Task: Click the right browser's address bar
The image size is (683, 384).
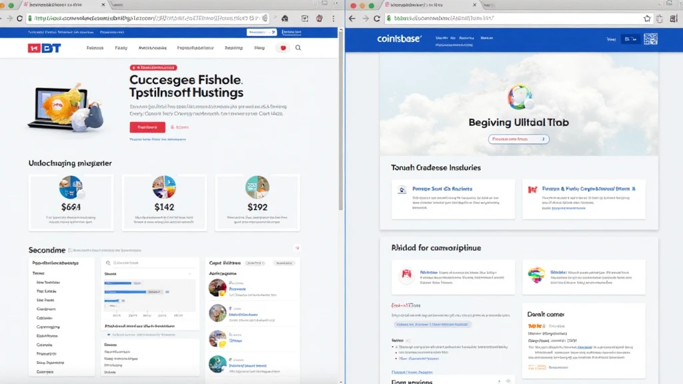Action: [518, 18]
